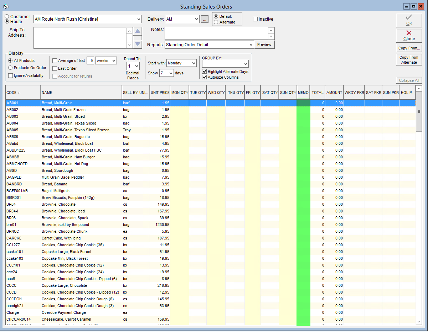This screenshot has height=332, width=428.
Task: Select the Customer radio button
Action: pyautogui.click(x=7, y=17)
